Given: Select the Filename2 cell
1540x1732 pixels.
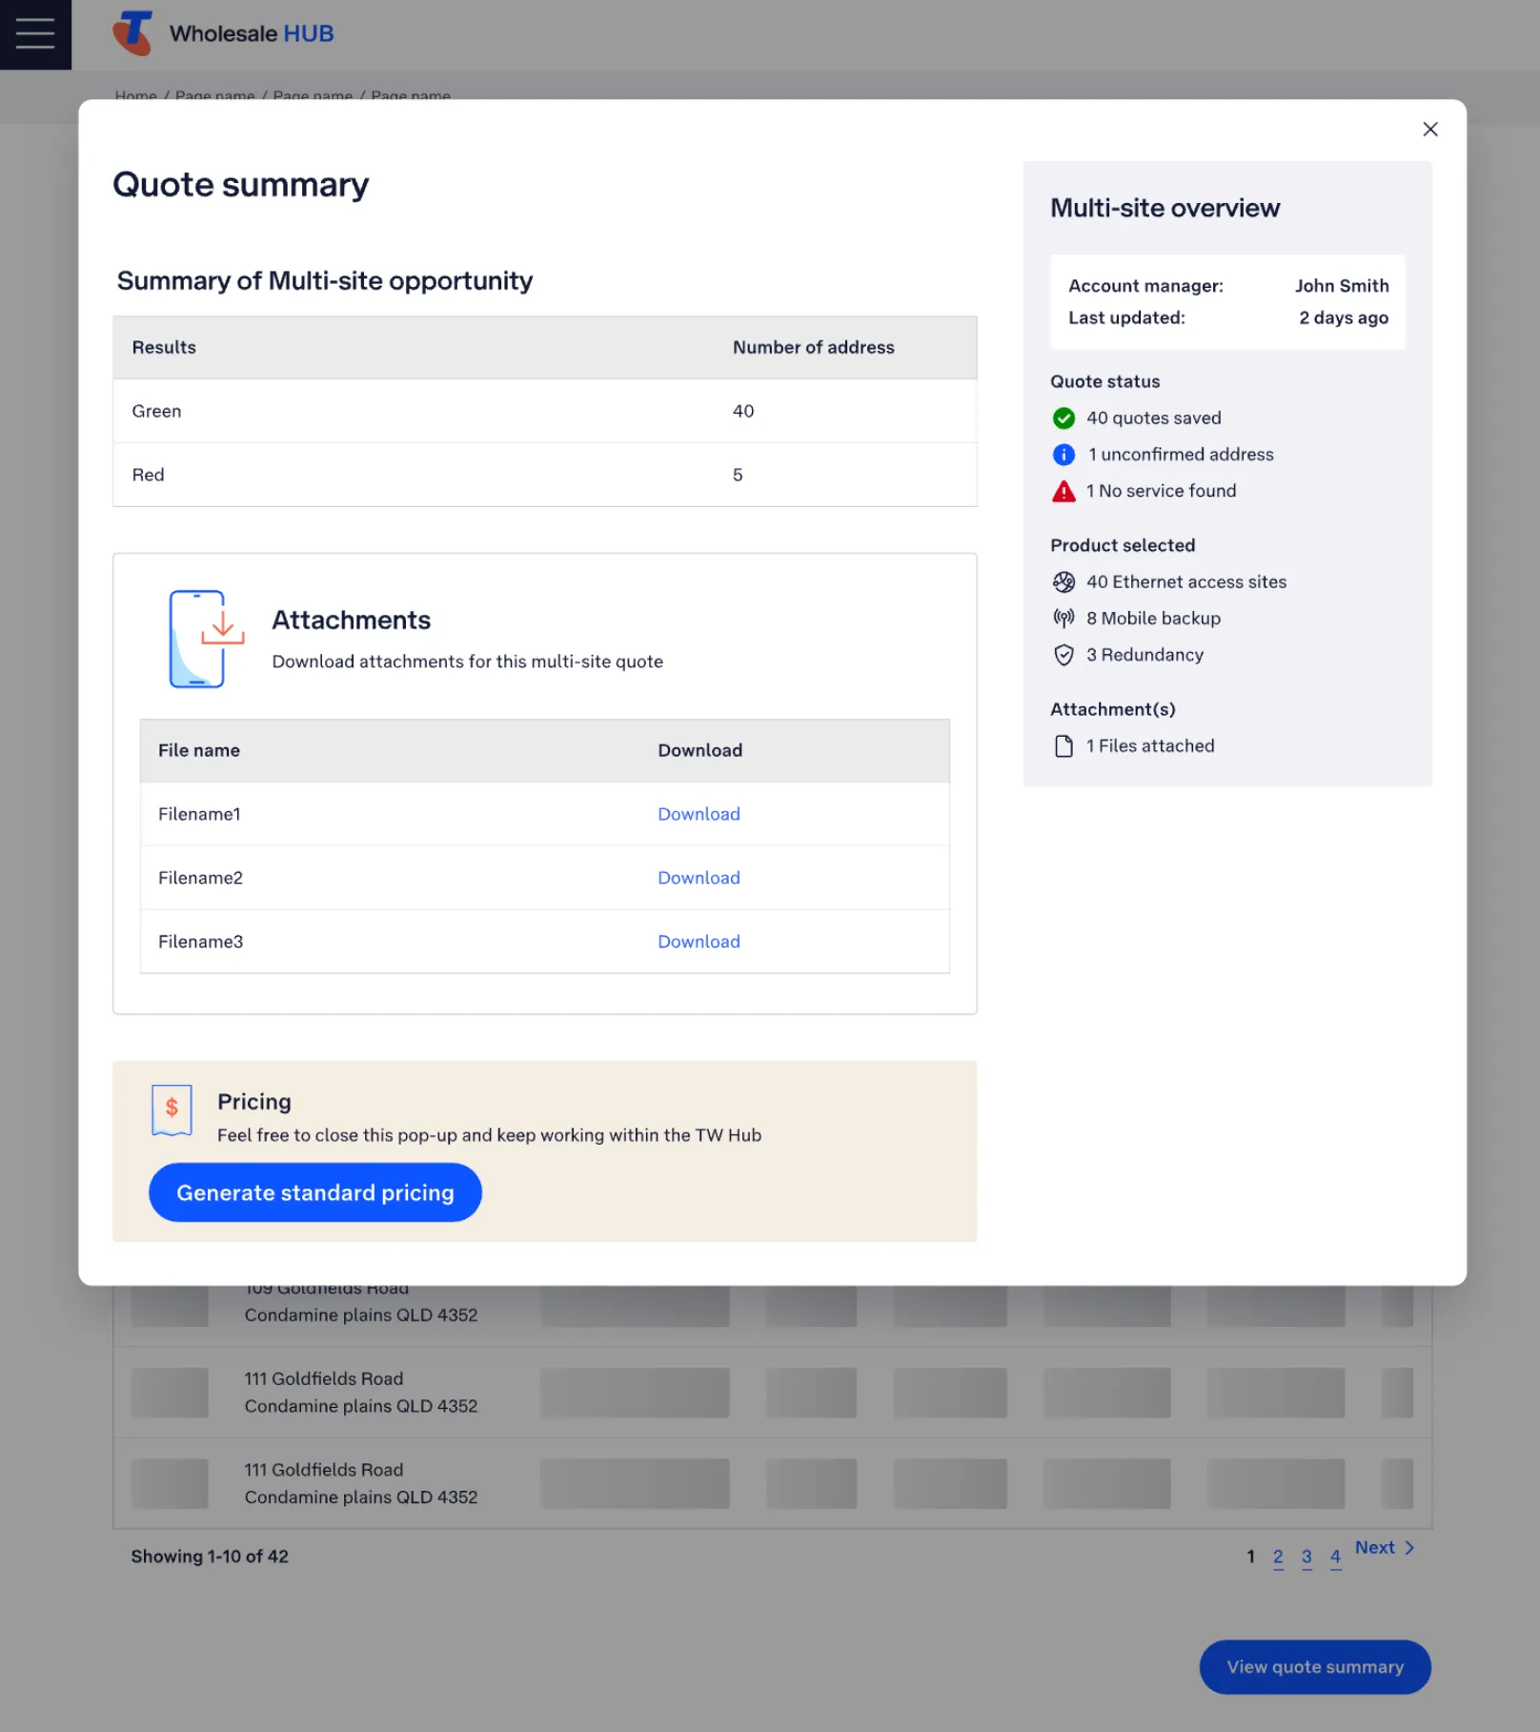Looking at the screenshot, I should (200, 878).
